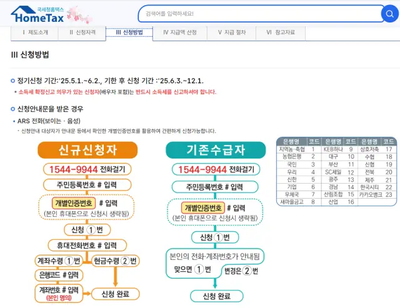The height and width of the screenshot is (308, 400).
Task: Click the first 은행명 column header
Action: click(291, 142)
